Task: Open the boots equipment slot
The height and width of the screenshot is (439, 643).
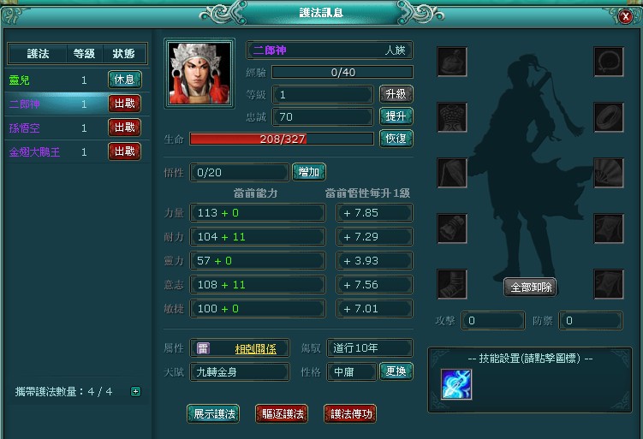Action: 452,284
